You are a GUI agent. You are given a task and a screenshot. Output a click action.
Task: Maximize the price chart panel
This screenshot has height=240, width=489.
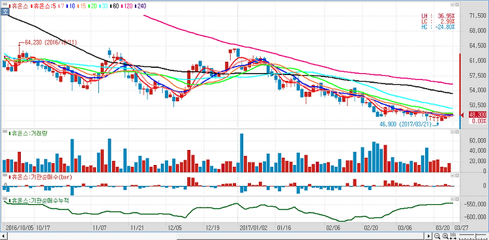[456, 5]
